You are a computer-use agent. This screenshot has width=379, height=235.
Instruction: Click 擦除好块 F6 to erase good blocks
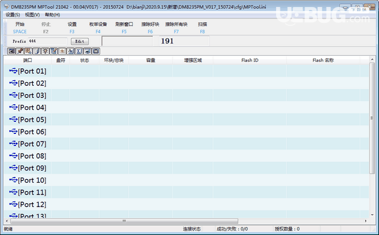point(150,28)
